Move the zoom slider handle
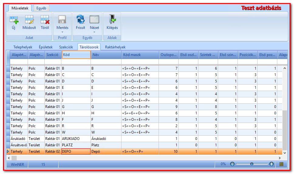This screenshot has height=174, width=294. click(x=251, y=164)
